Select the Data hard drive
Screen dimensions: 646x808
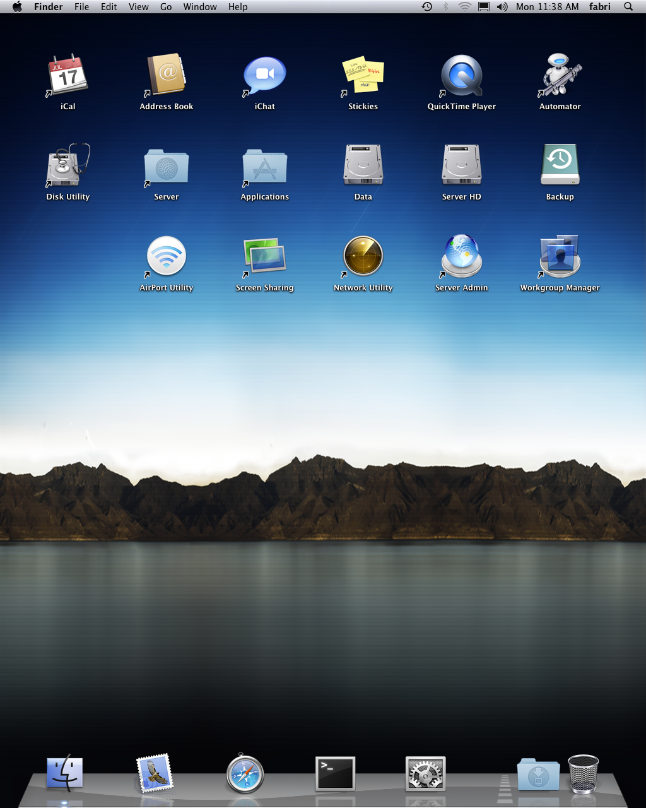pos(363,165)
